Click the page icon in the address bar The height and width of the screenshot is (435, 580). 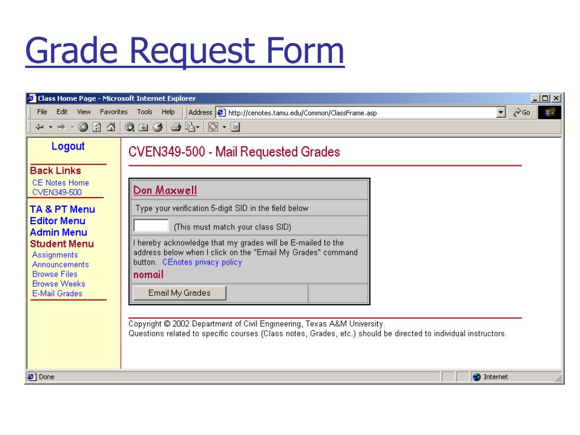[221, 113]
